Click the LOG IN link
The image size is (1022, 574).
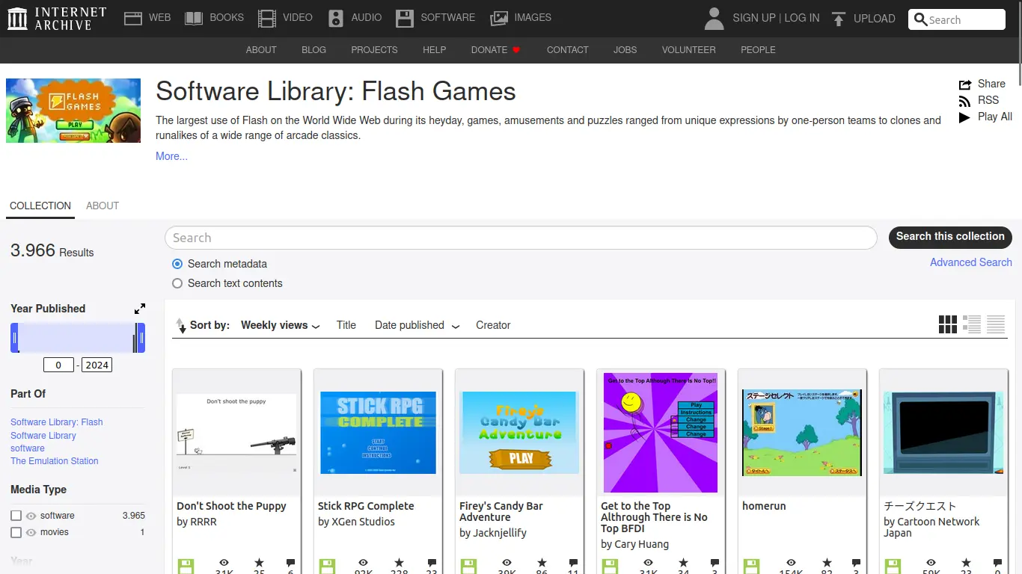pyautogui.click(x=802, y=18)
